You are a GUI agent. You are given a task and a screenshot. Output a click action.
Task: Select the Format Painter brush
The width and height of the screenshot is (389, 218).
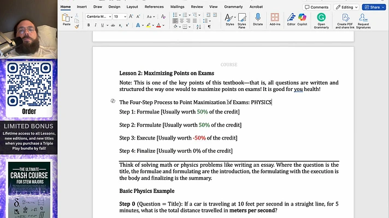tap(76, 26)
